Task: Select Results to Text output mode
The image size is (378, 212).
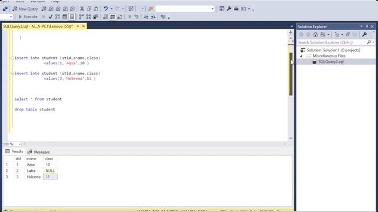Action: (x=105, y=16)
